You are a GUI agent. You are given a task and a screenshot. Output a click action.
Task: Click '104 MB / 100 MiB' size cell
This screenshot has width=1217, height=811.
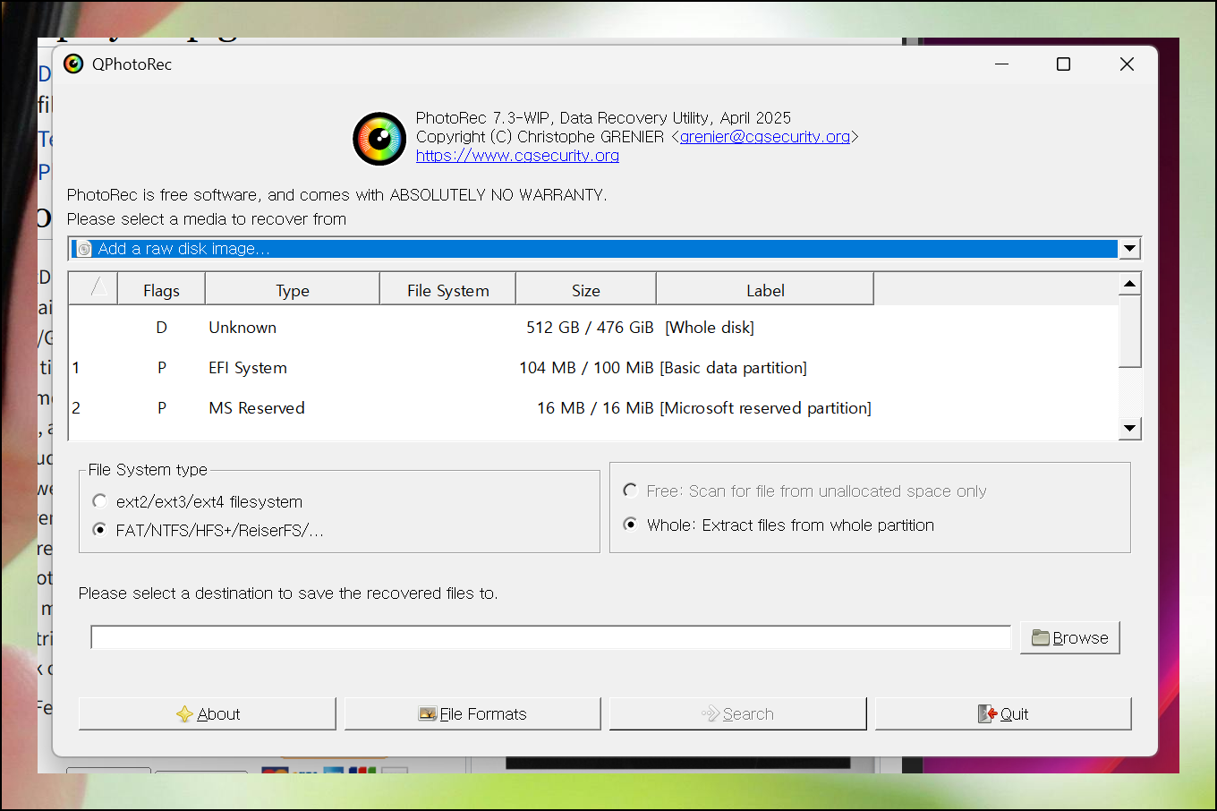(586, 368)
